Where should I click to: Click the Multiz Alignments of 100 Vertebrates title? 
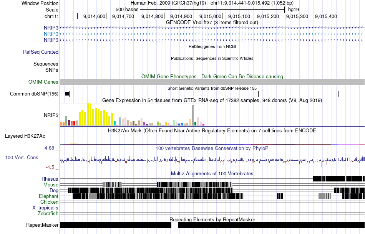(x=212, y=174)
